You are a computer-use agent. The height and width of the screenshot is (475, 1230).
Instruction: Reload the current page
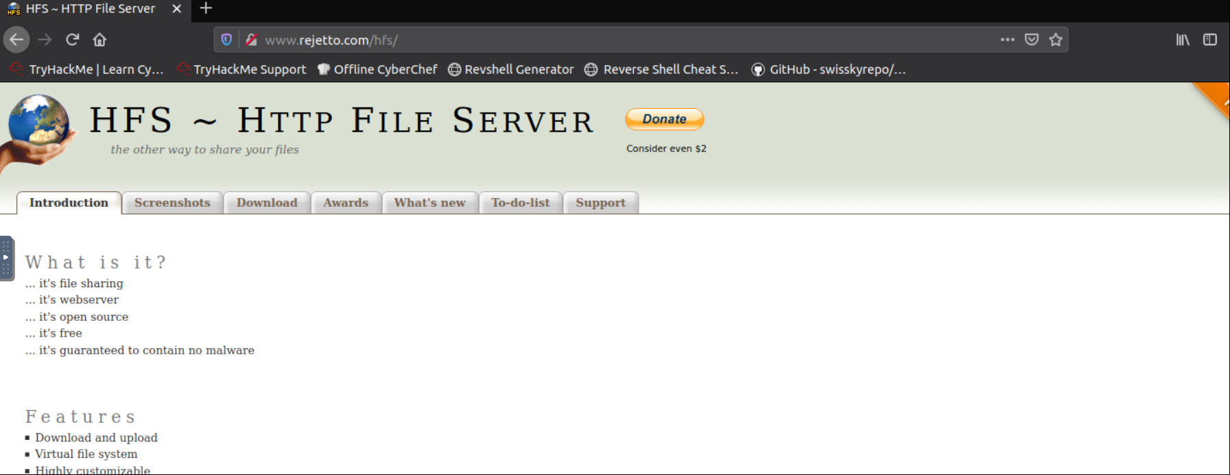pyautogui.click(x=73, y=40)
